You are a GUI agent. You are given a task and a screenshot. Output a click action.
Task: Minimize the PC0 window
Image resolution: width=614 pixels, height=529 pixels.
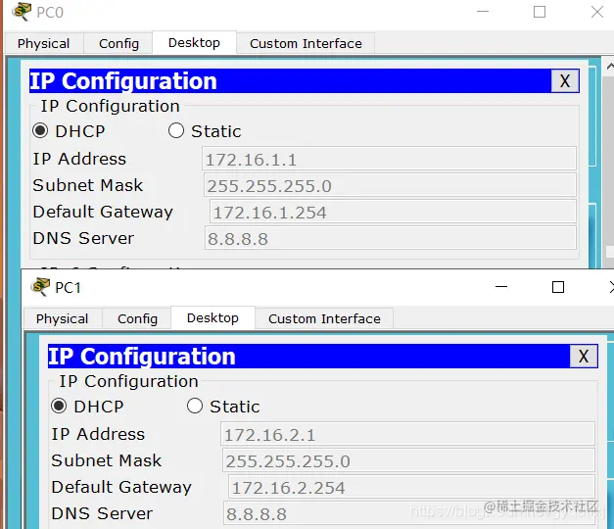tap(483, 12)
